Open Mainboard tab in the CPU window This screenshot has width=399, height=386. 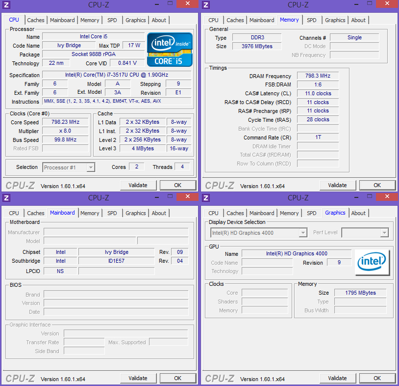pos(62,20)
